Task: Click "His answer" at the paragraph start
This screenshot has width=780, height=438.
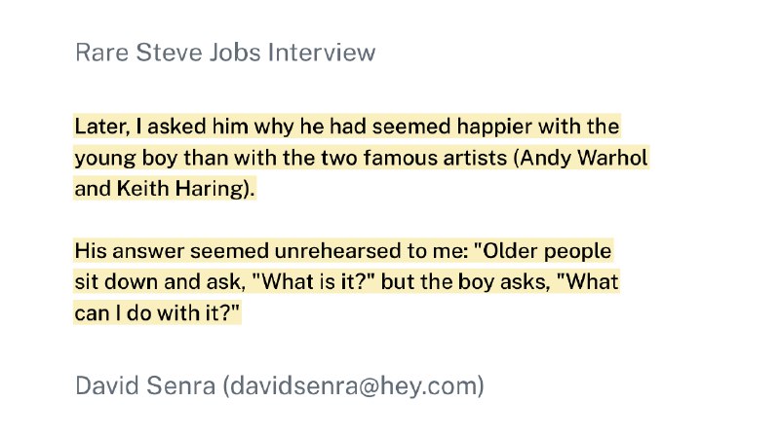Action: (124, 251)
